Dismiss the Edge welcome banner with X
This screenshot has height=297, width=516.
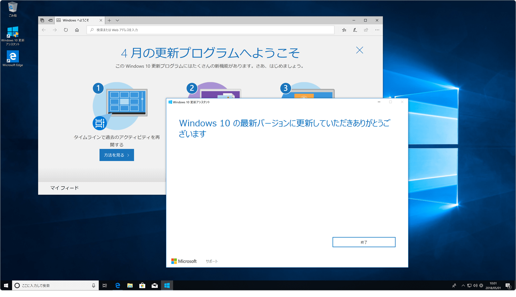pyautogui.click(x=360, y=50)
